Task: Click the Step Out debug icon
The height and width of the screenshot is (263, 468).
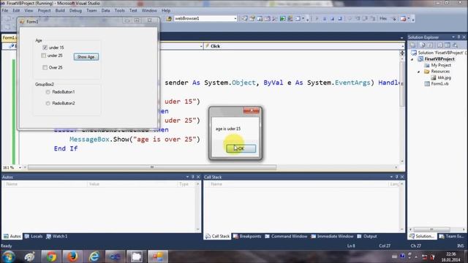Action: point(373,18)
